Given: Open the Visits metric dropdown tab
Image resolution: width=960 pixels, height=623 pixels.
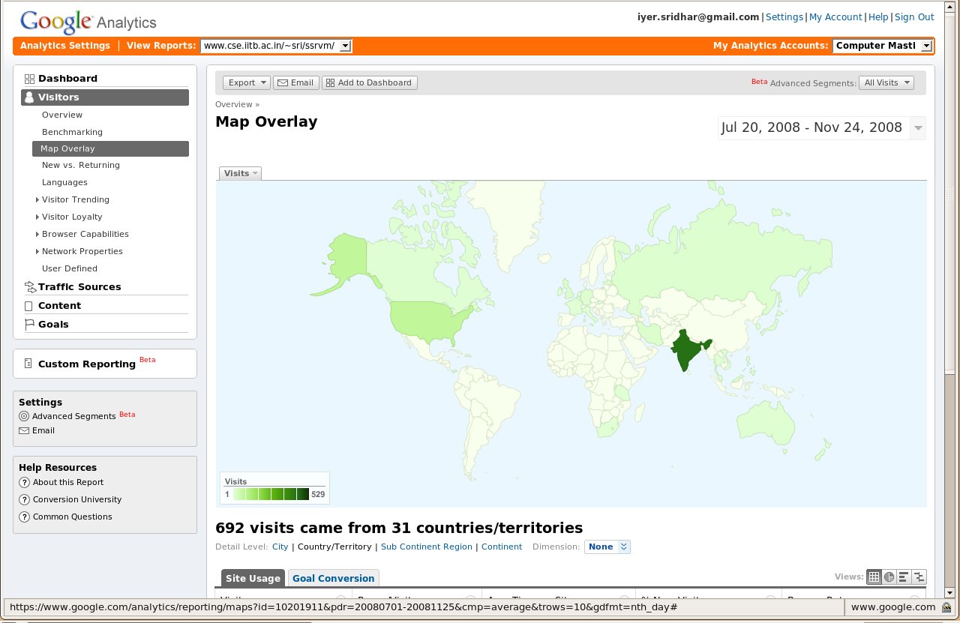Looking at the screenshot, I should [x=240, y=173].
